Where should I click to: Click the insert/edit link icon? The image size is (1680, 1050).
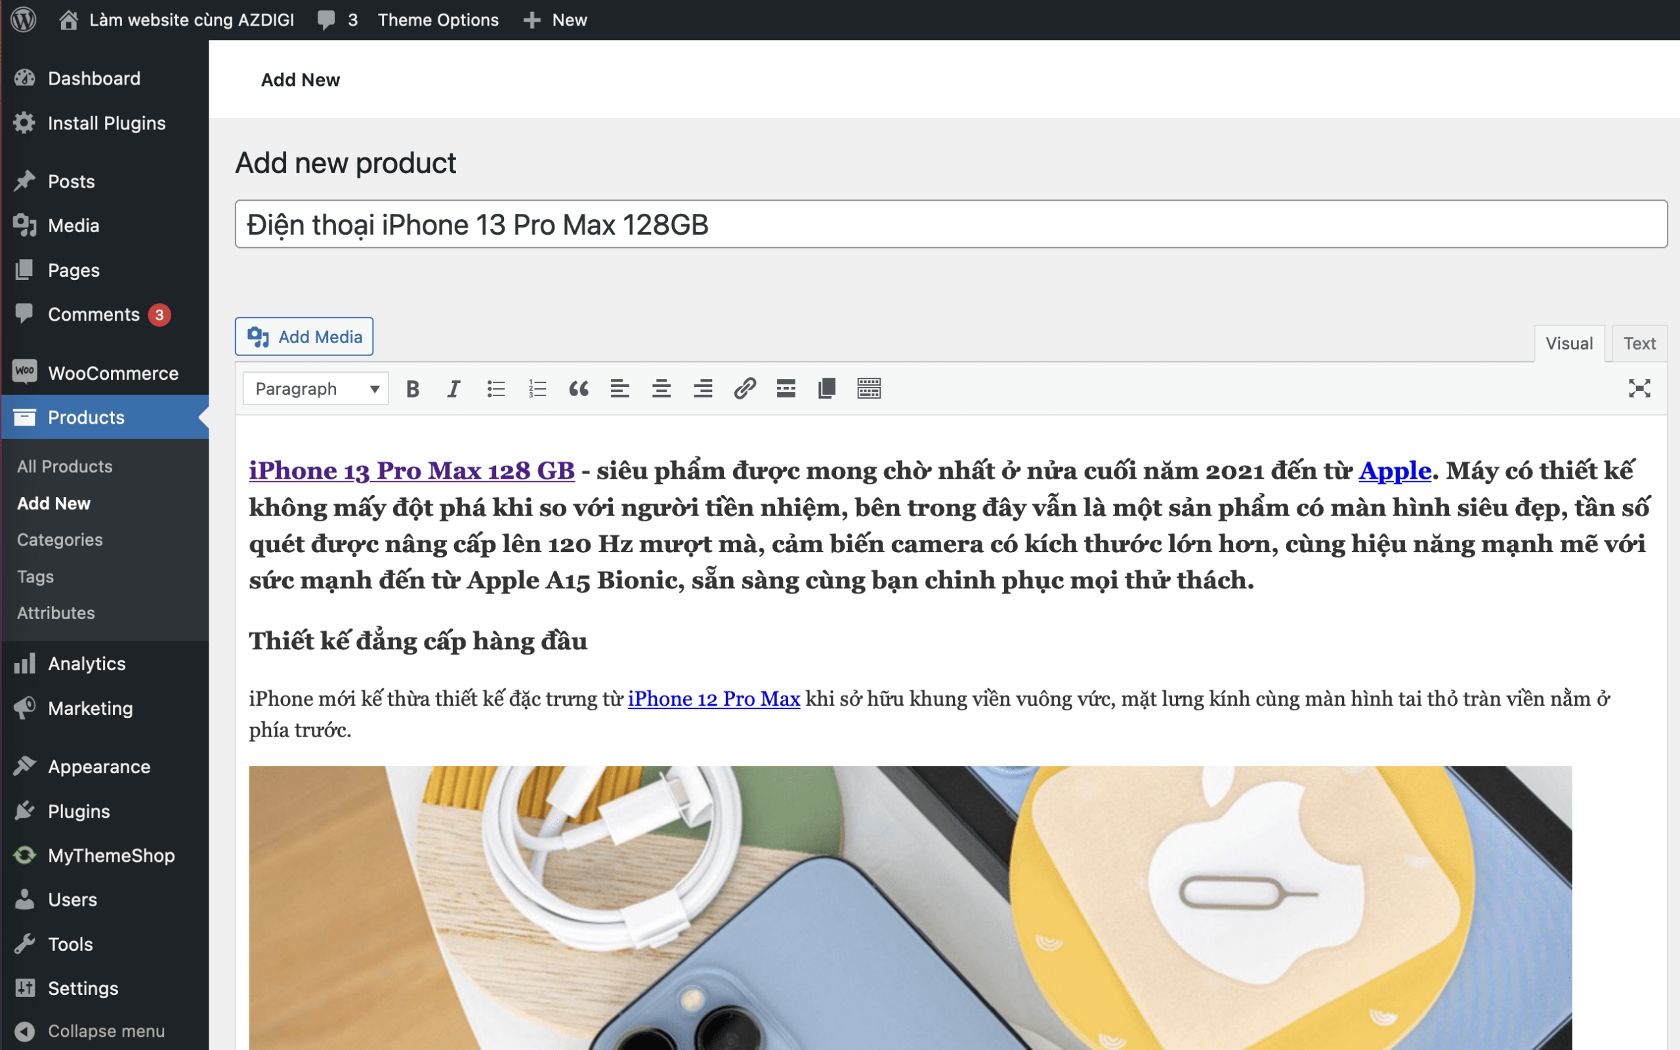(x=744, y=389)
